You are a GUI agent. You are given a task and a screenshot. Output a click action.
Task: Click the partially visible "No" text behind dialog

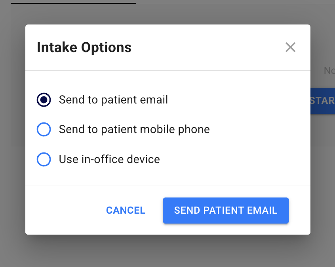click(x=329, y=71)
